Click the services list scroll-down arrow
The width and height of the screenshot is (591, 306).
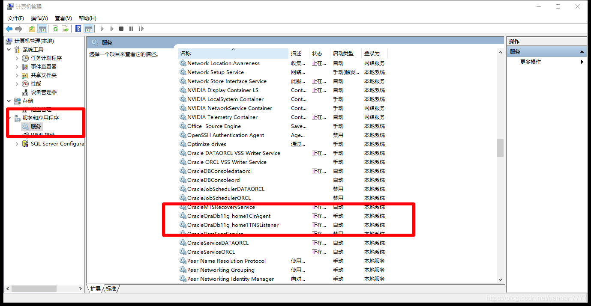[500, 279]
